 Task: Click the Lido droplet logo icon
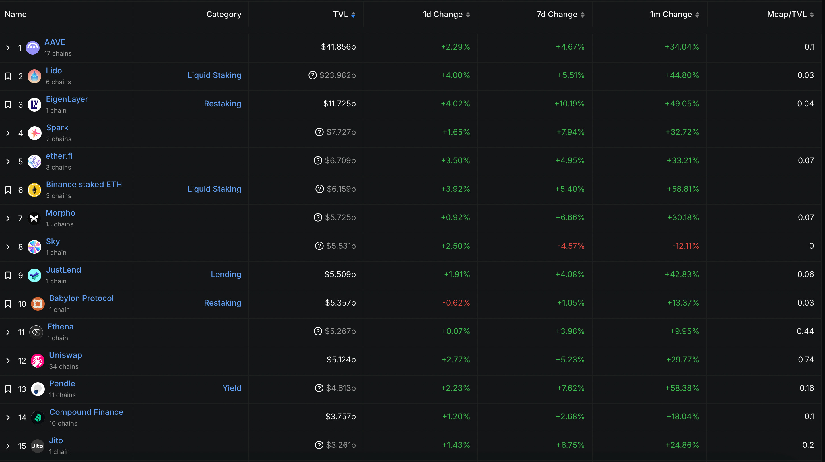tap(34, 76)
